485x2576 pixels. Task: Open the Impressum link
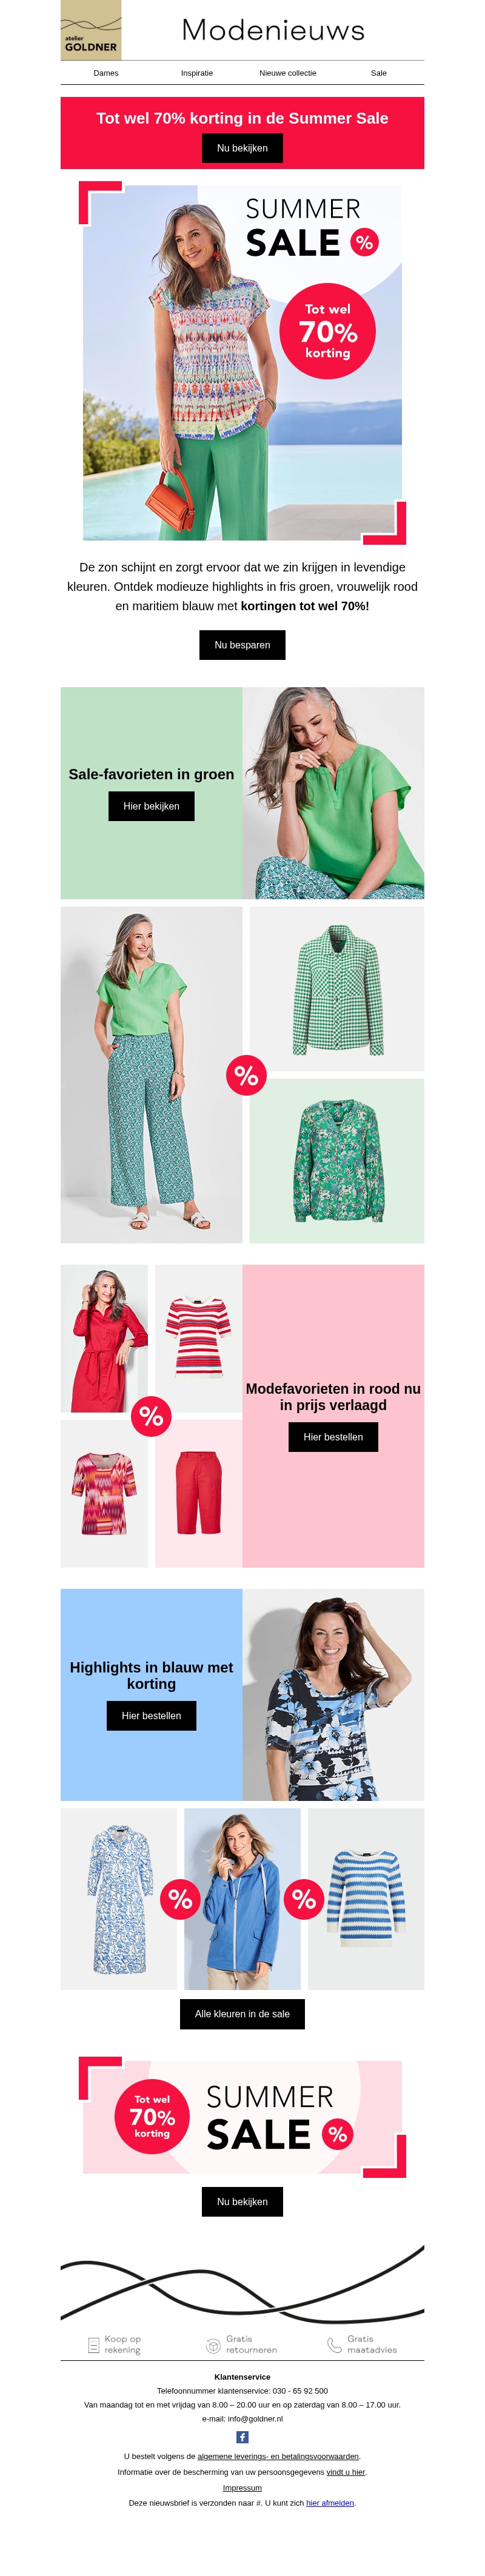click(x=242, y=2487)
